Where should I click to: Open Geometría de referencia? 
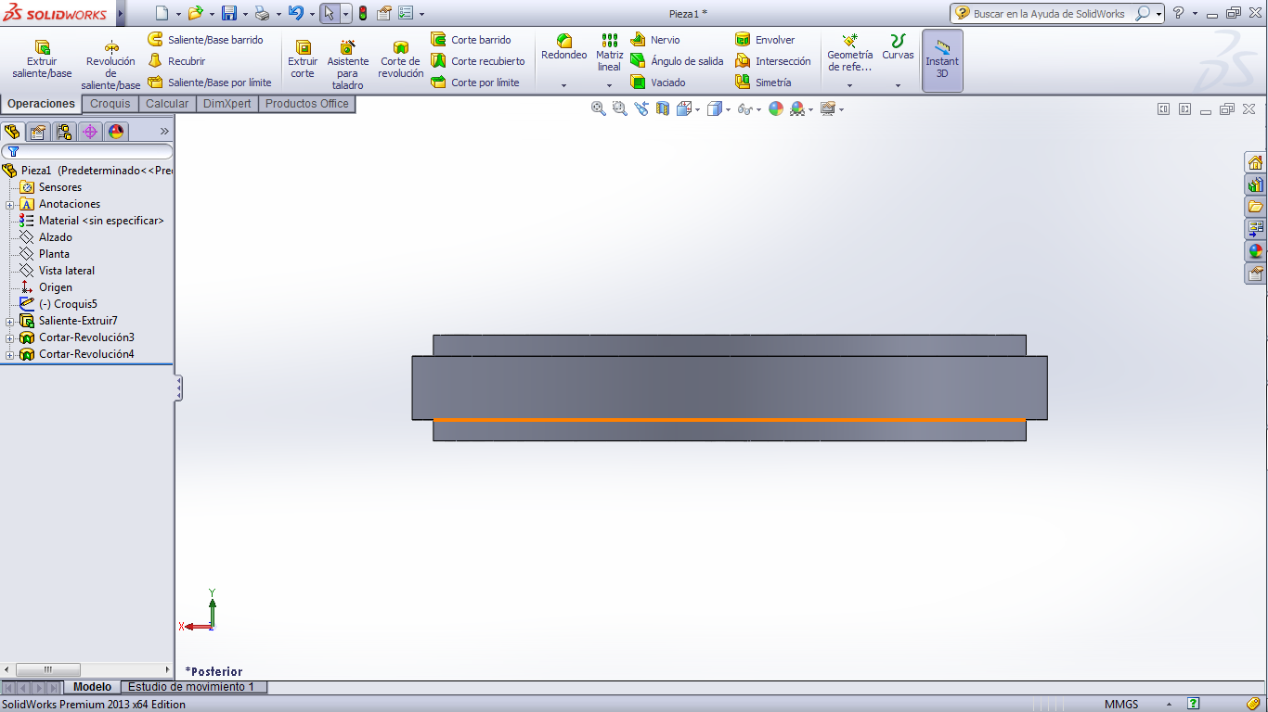849,53
